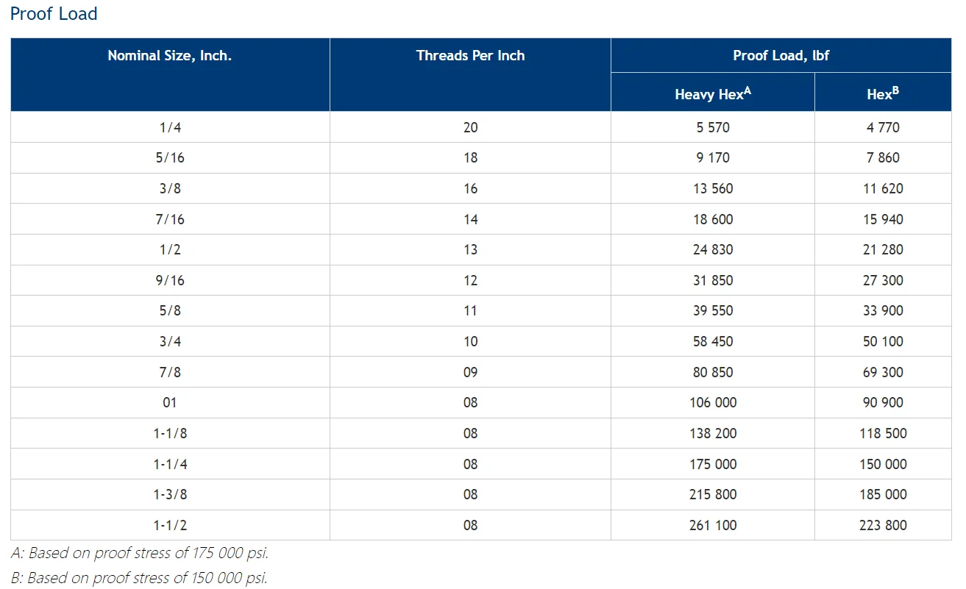Click the 5/16 nominal size cell
The height and width of the screenshot is (589, 966).
point(170,157)
